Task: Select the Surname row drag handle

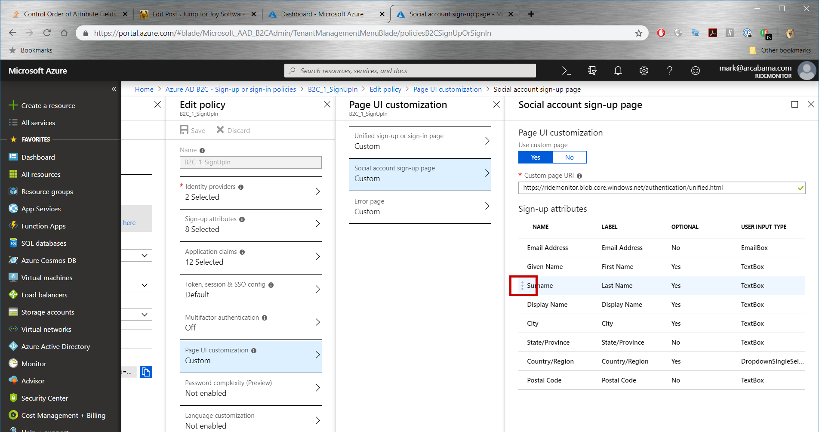Action: pyautogui.click(x=522, y=286)
